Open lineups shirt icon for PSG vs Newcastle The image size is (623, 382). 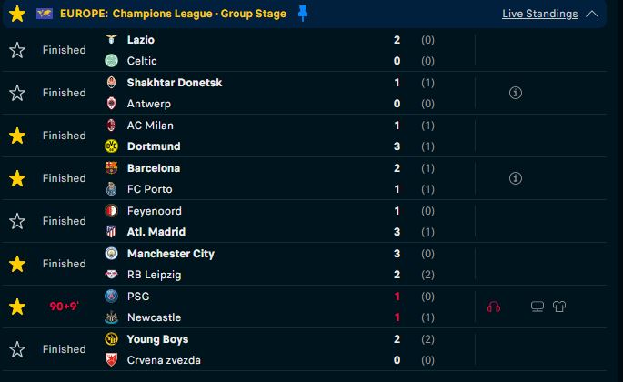pos(559,307)
